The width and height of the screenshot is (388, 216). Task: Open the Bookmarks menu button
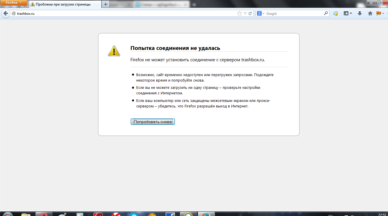coord(348,13)
